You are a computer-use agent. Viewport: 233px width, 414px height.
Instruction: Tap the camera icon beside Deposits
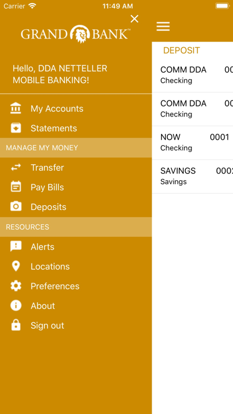15,206
